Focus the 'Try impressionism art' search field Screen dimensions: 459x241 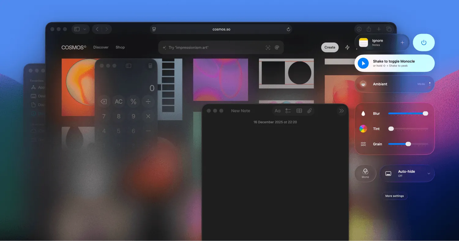(221, 47)
